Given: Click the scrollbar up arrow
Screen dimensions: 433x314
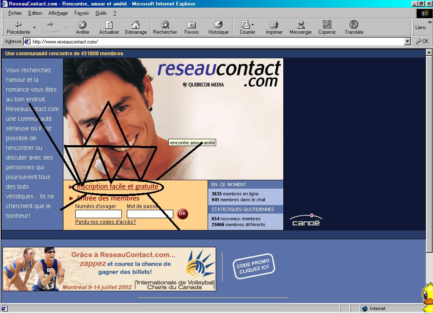Looking at the screenshot, I should (x=429, y=52).
